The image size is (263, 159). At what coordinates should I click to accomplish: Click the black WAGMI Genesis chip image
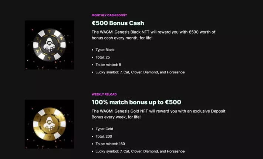(x=49, y=45)
